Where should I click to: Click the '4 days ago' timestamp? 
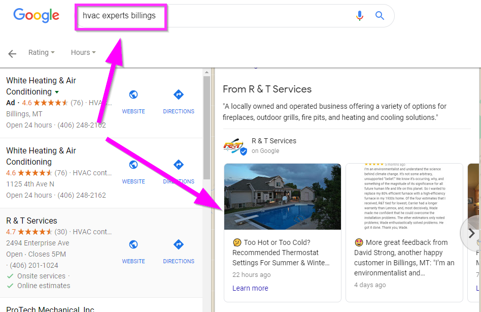pos(370,285)
